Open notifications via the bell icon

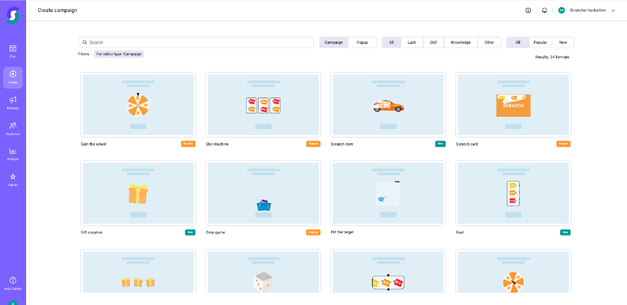coord(544,10)
